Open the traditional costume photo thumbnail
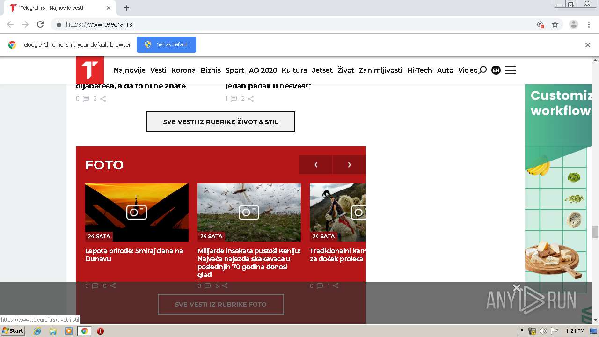Viewport: 599px width, 337px height. [x=338, y=212]
